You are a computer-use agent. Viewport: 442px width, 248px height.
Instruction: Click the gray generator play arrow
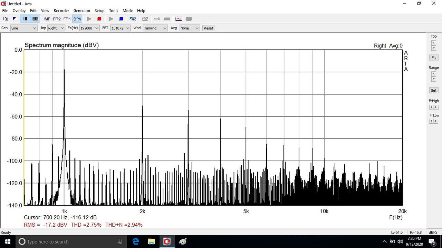point(111,19)
